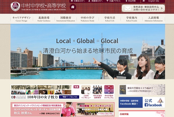This screenshot has height=117, width=174.
Task: Open 詳細・お申込みはこちら link
Action: coord(50,114)
